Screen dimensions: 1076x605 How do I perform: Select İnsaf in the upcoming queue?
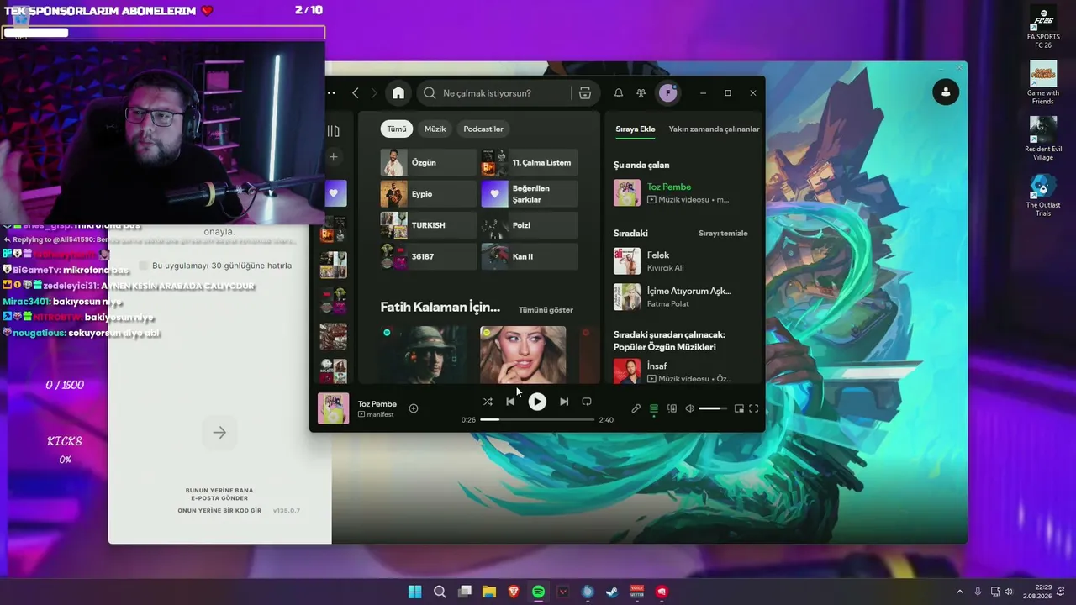pos(682,371)
